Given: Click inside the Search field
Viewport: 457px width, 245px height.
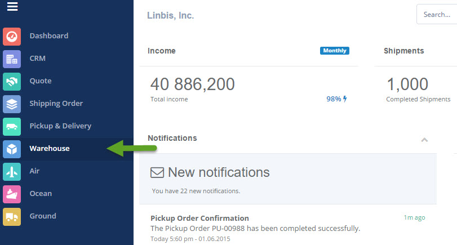Looking at the screenshot, I should pos(437,14).
